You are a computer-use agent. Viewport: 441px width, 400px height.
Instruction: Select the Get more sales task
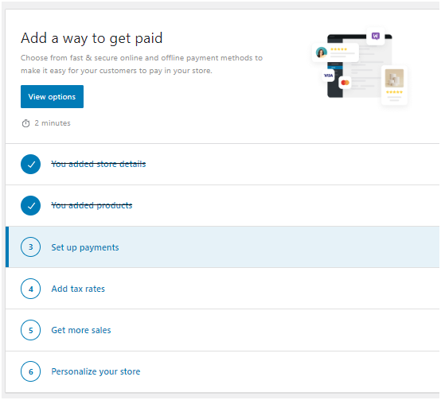click(x=222, y=330)
